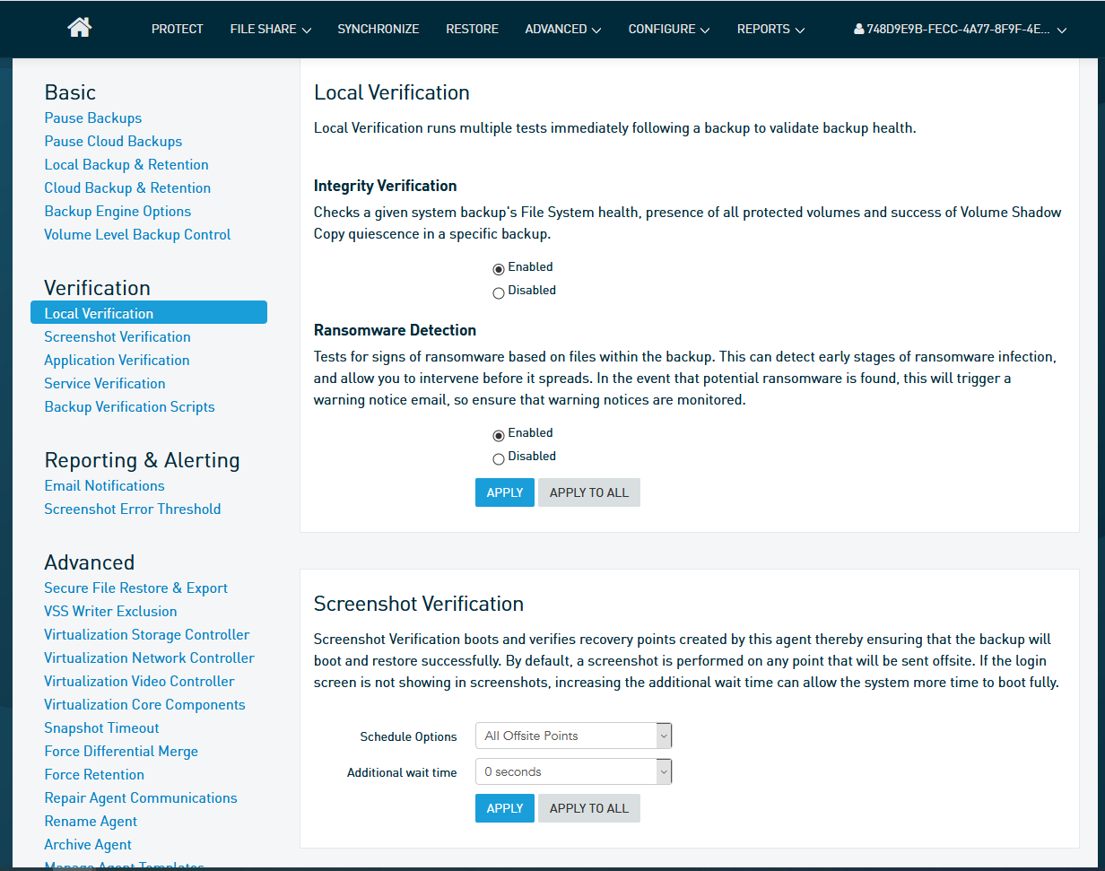Click the user account icon in the header
The height and width of the screenshot is (871, 1105).
[x=858, y=29]
